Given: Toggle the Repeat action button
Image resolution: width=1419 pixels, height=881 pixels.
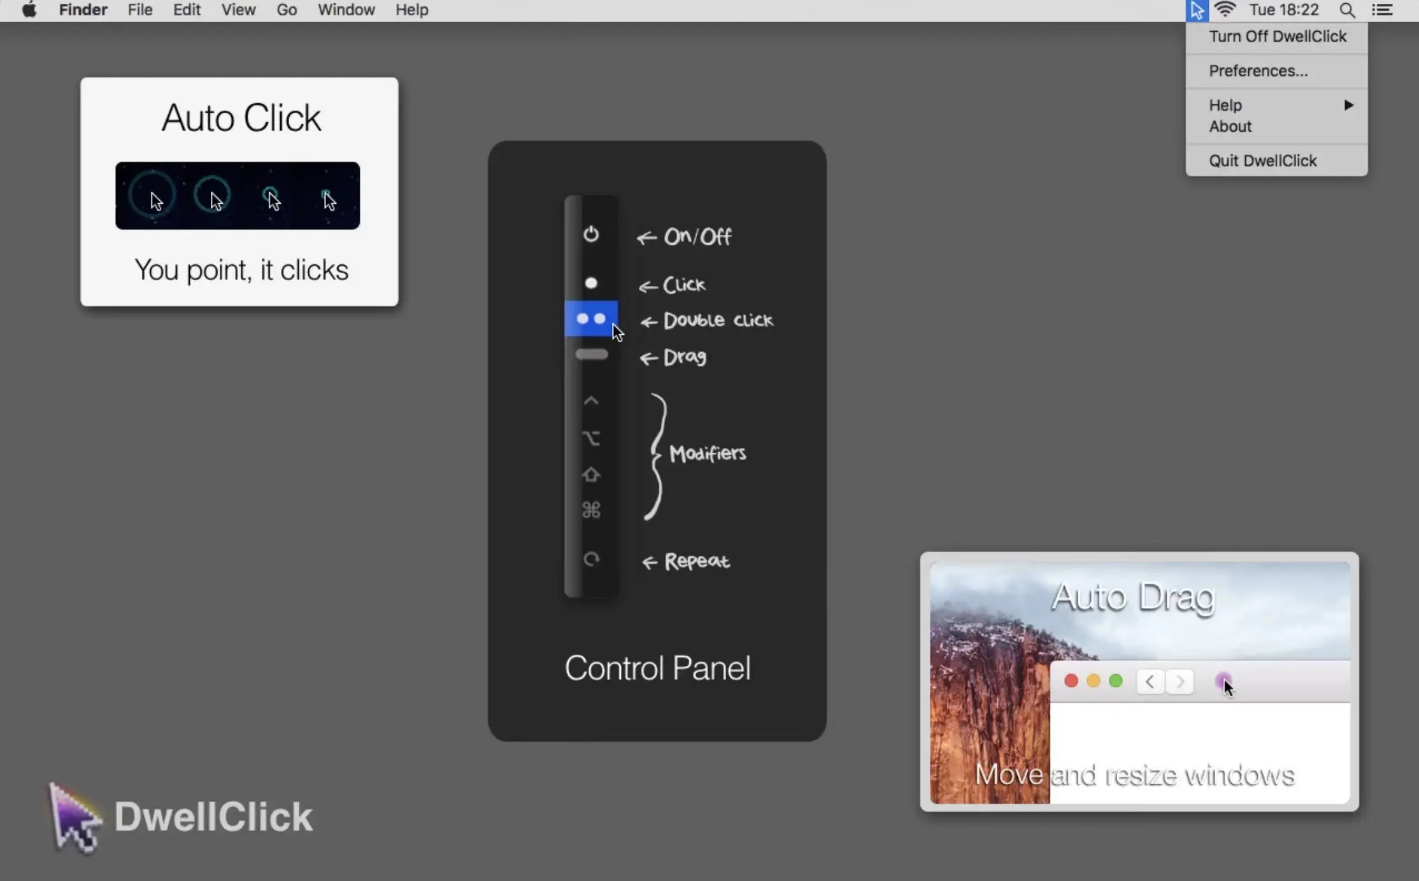Looking at the screenshot, I should coord(591,560).
